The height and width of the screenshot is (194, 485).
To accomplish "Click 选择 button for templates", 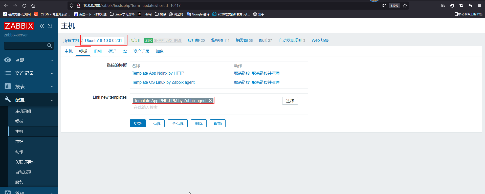I will click(290, 101).
